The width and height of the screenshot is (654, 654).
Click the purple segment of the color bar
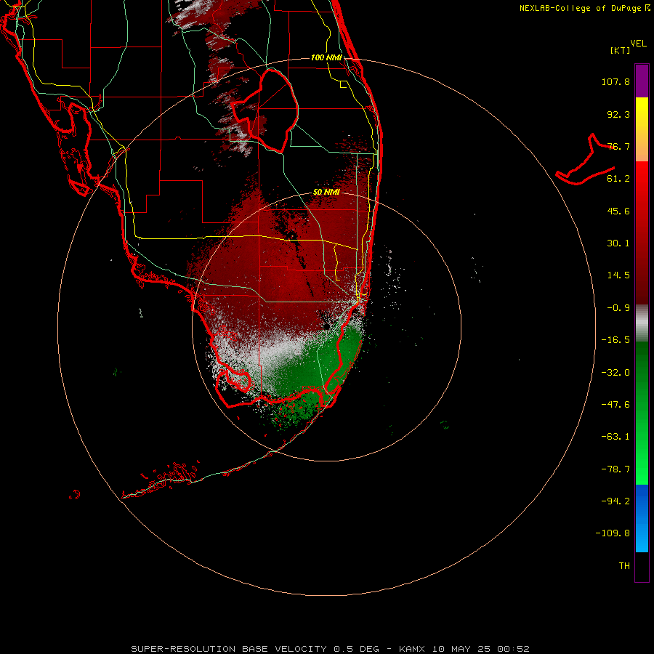pyautogui.click(x=642, y=81)
